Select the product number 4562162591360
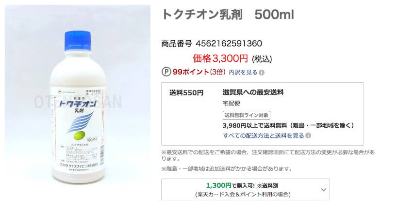The image size is (397, 209). [229, 44]
